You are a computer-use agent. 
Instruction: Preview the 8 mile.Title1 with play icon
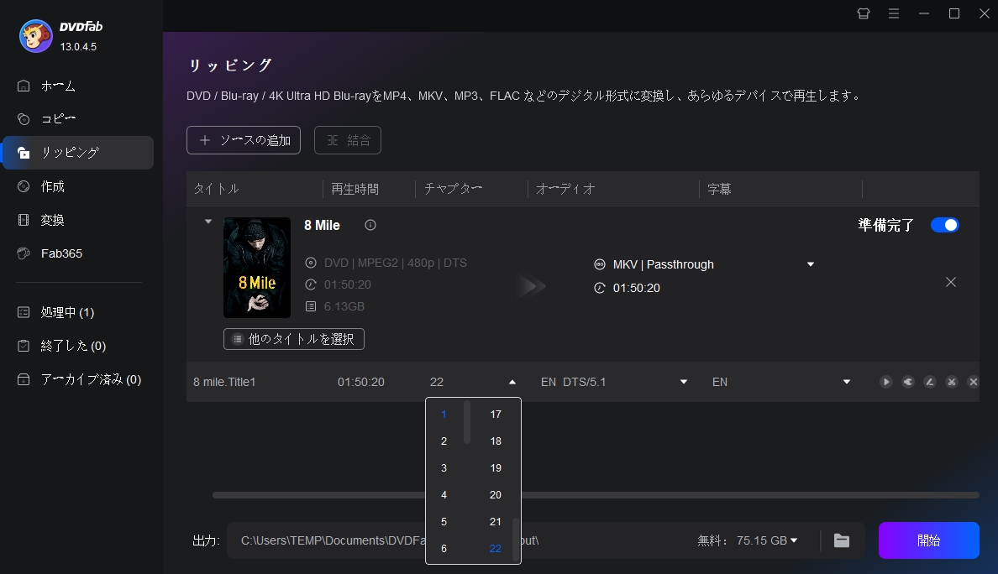[886, 382]
